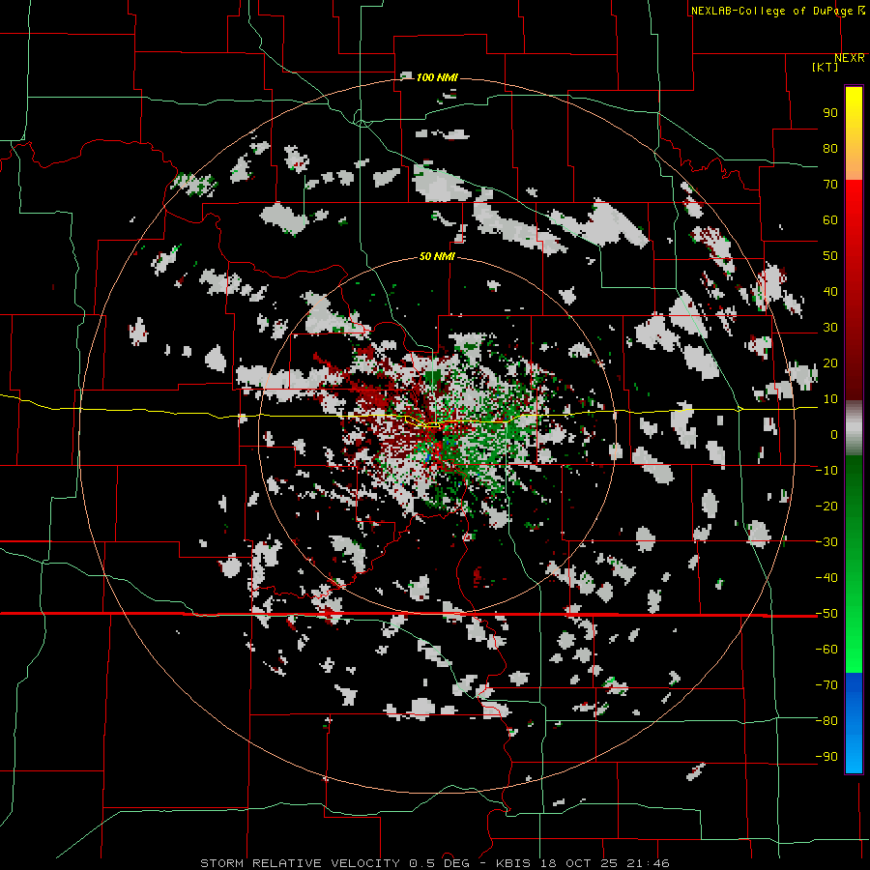Click the -70 value on velocity scale

coord(826,685)
